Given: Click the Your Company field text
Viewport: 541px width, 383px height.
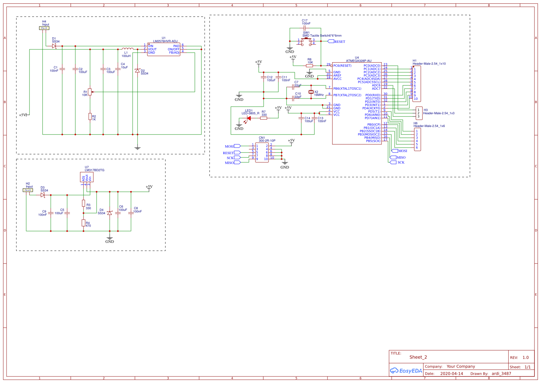Looking at the screenshot, I should (460, 366).
